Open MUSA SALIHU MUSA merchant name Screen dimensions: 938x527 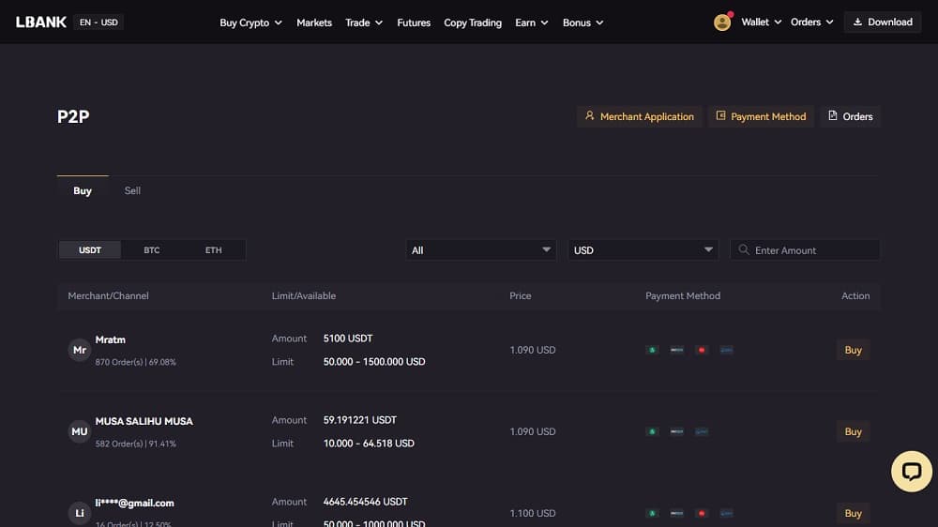pyautogui.click(x=144, y=421)
